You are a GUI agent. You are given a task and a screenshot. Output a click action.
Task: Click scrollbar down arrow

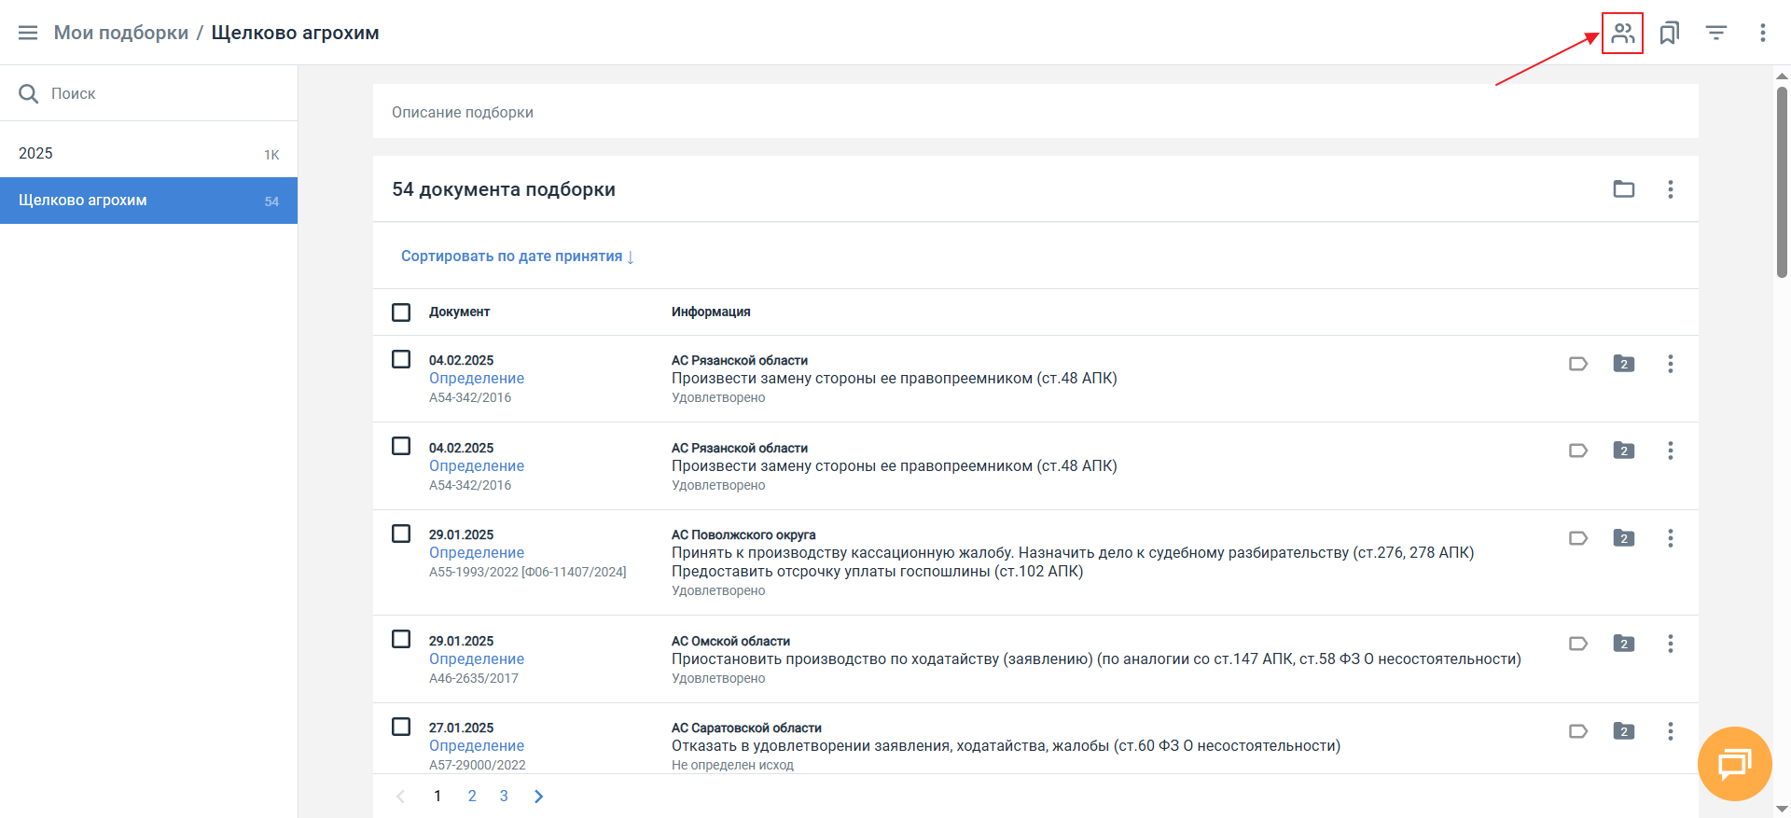(1782, 810)
